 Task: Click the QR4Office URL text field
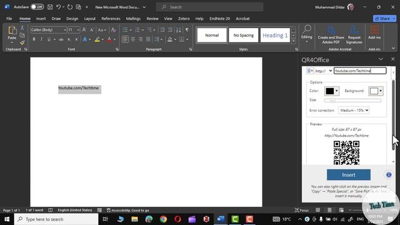[x=360, y=71]
